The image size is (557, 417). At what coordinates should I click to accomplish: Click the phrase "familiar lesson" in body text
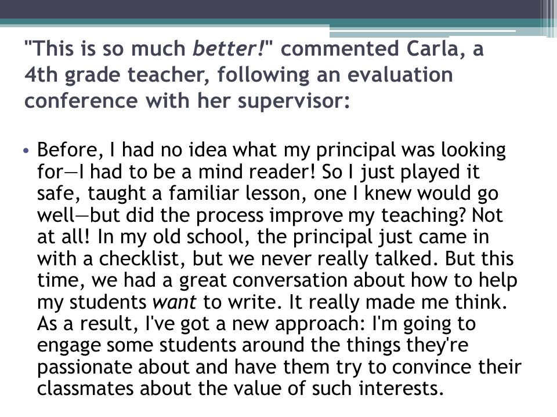[237, 193]
